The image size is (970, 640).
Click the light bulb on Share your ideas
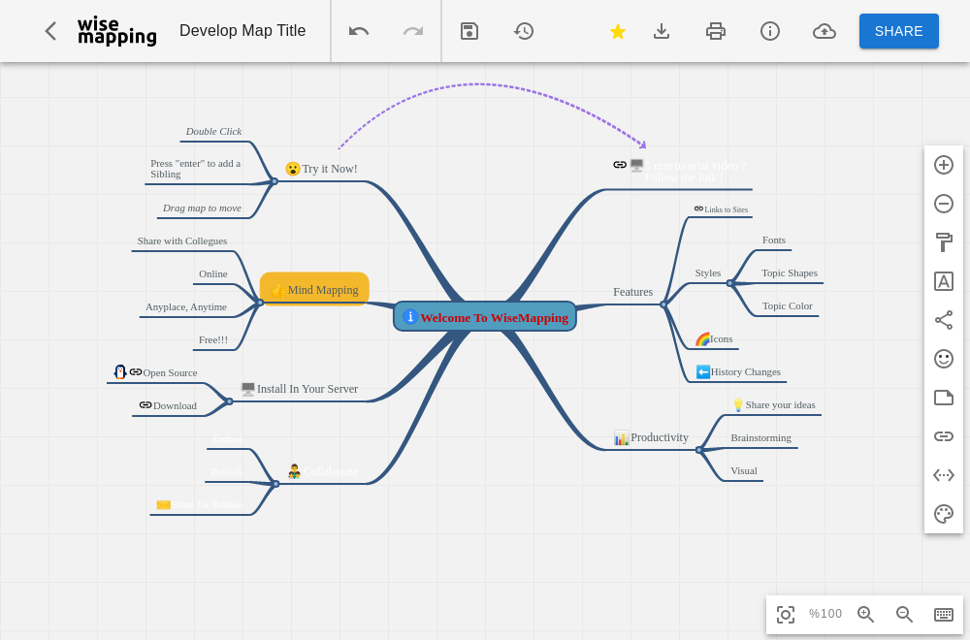click(737, 405)
